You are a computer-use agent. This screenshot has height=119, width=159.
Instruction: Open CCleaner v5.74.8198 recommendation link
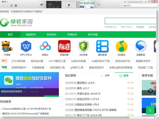pos(26,109)
